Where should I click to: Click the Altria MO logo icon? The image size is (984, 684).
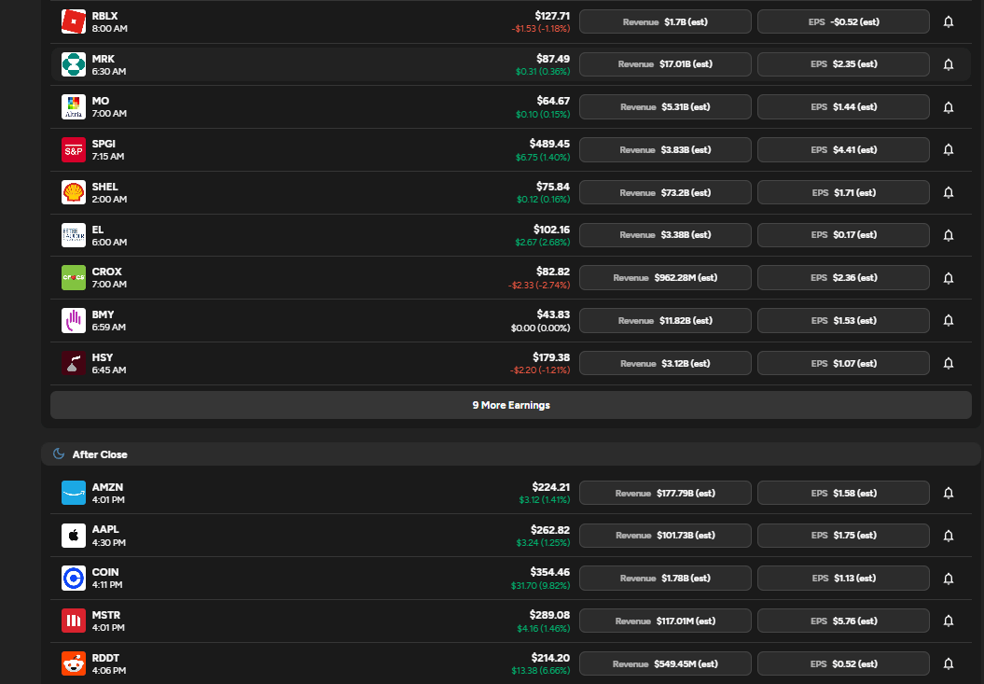74,107
